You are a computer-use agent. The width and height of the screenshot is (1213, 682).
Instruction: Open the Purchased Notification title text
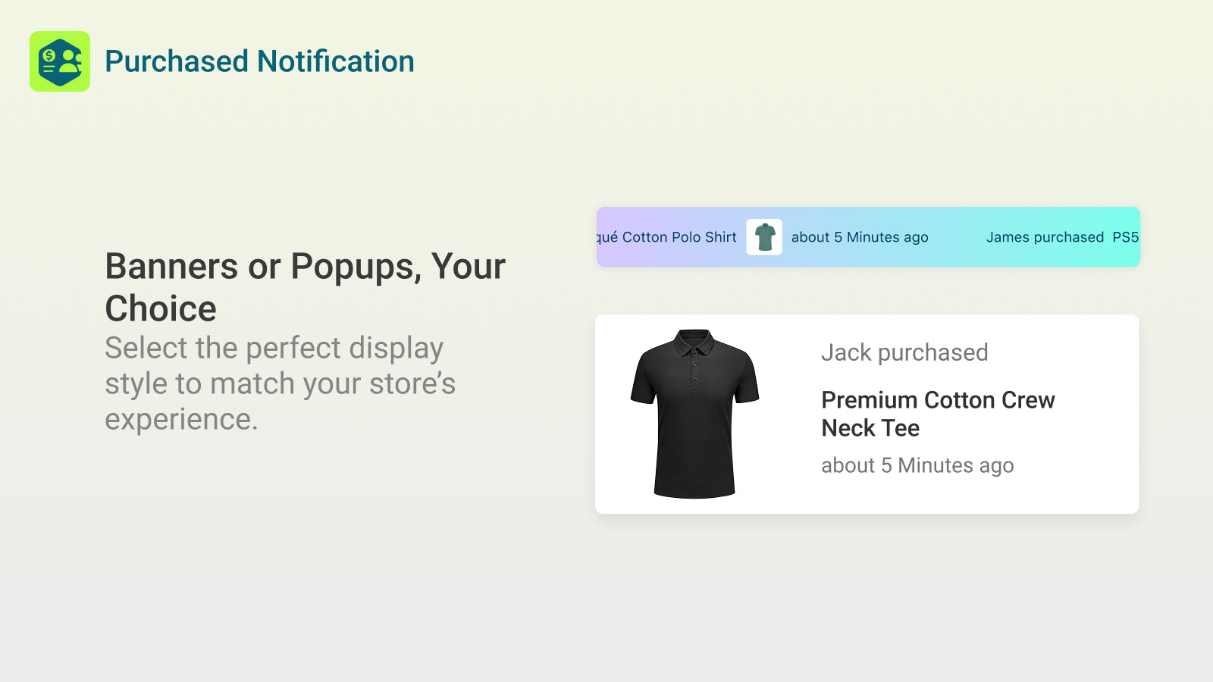pyautogui.click(x=259, y=61)
